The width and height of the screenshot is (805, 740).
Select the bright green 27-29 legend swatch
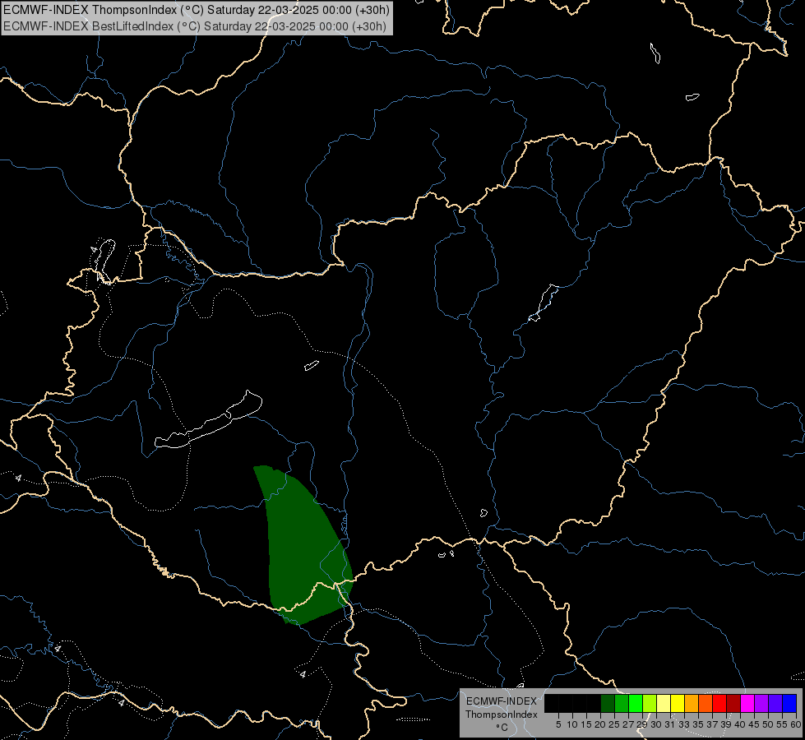[x=635, y=703]
